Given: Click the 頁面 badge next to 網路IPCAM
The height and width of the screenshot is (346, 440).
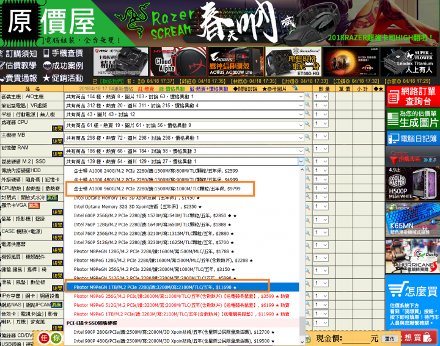Looking at the screenshot, I should 57,305.
